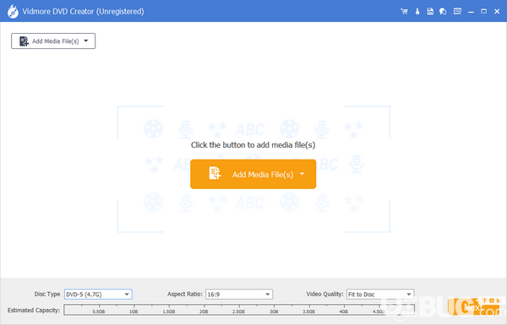Click the Estimated Capacity bar
This screenshot has width=507, height=325.
(x=239, y=310)
